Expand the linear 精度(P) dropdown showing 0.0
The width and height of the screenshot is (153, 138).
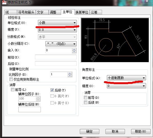pos(57,30)
